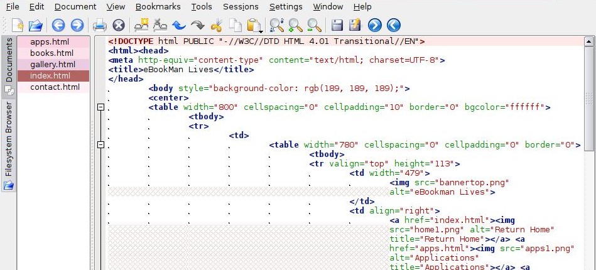Screen dimensions: 596x270
Task: Open the Help menu
Action: pos(362,7)
